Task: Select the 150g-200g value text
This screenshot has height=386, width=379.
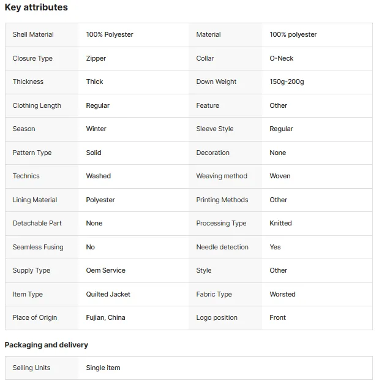Action: click(x=287, y=81)
